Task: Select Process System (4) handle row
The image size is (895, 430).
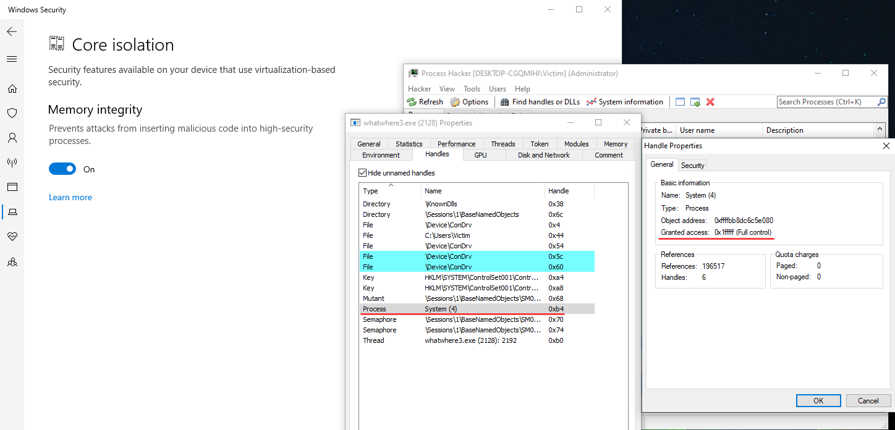Action: (477, 309)
